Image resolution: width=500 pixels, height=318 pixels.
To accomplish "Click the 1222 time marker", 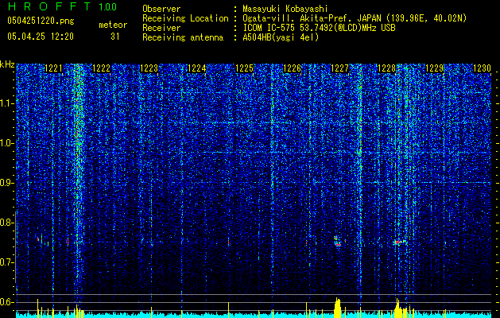I will click(102, 68).
